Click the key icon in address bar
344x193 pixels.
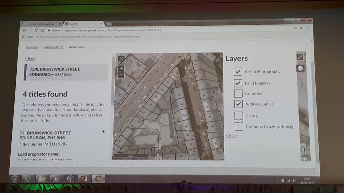[295, 28]
